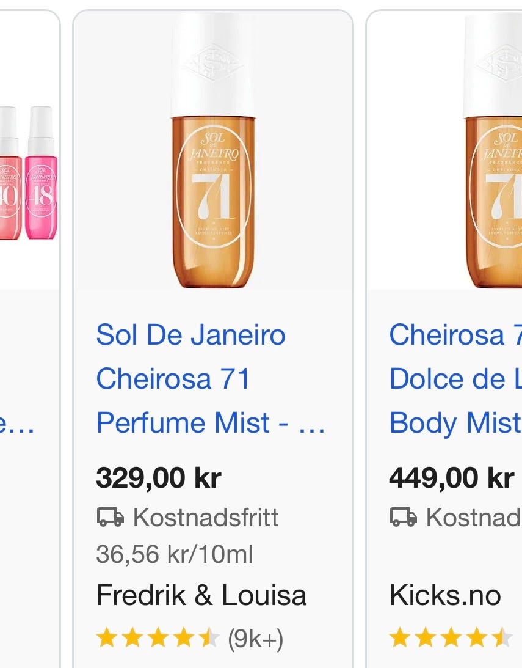
Task: Click the truncated product title on the leftmost card
Action: point(17,423)
